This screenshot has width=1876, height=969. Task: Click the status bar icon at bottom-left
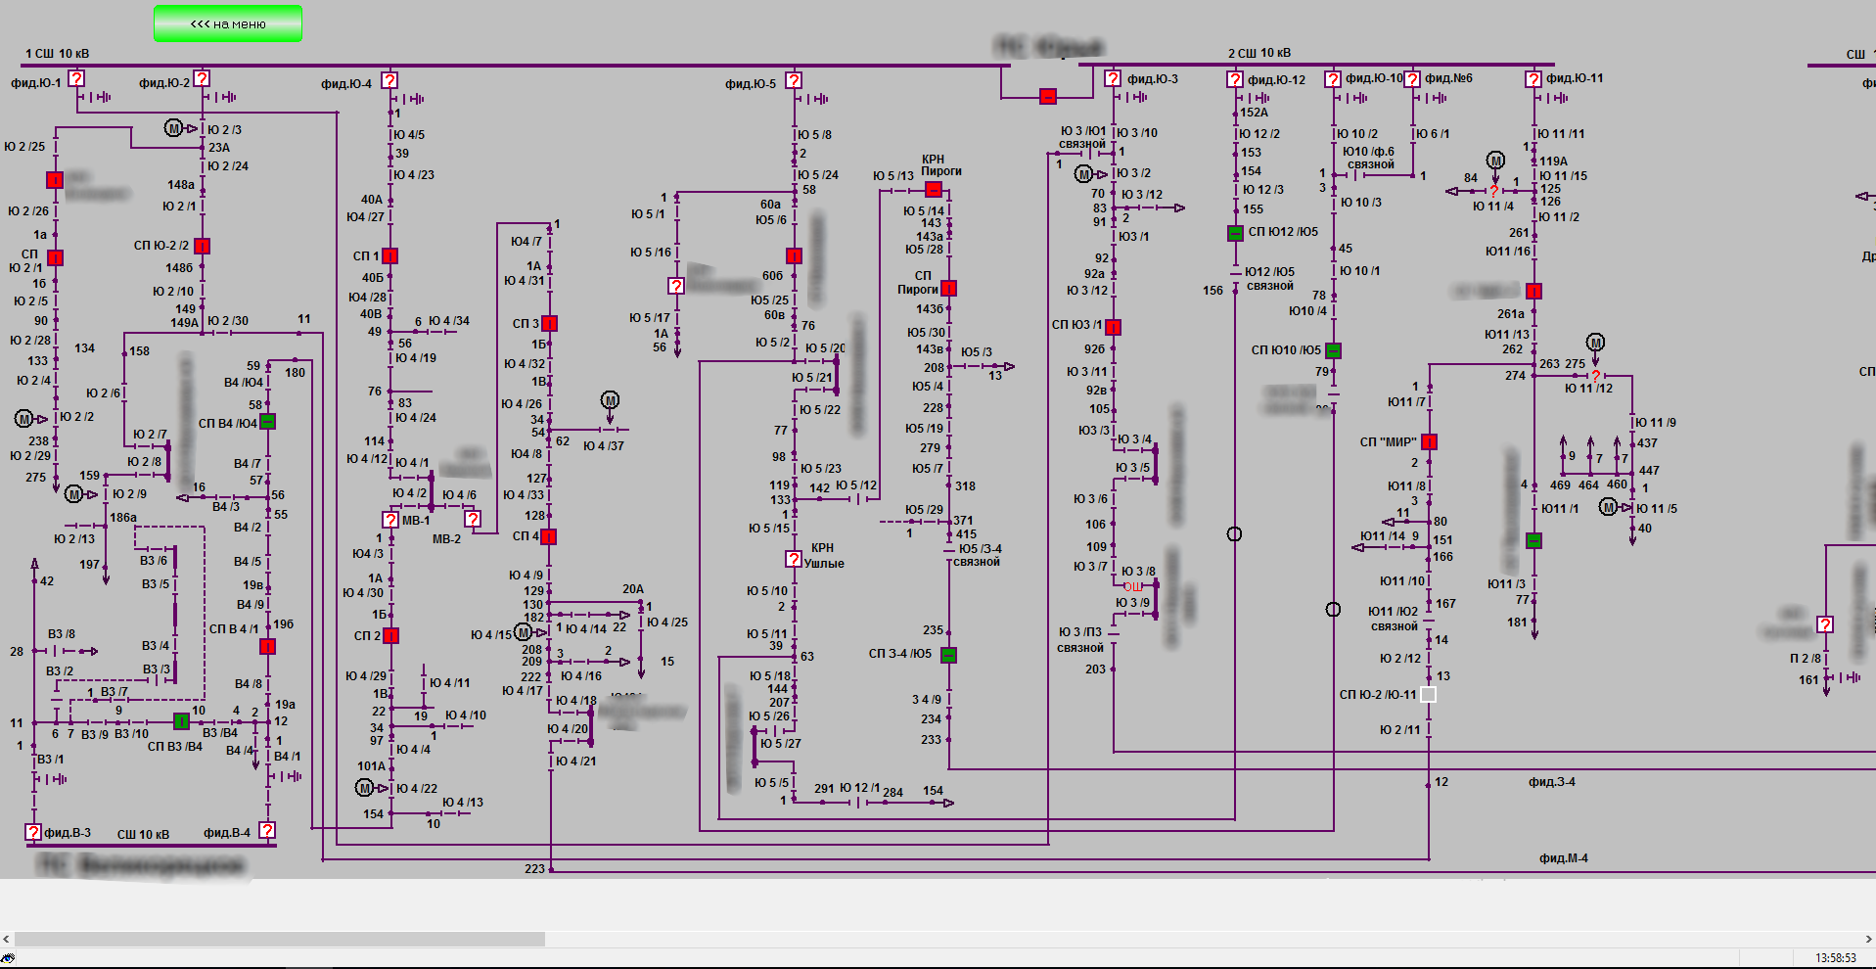[x=8, y=958]
